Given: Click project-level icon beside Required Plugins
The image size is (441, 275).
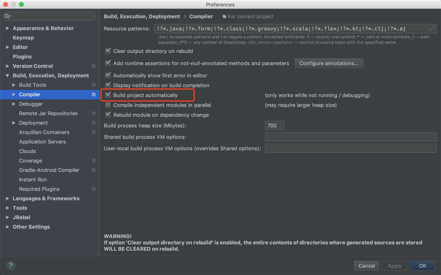Looking at the screenshot, I should 93,189.
